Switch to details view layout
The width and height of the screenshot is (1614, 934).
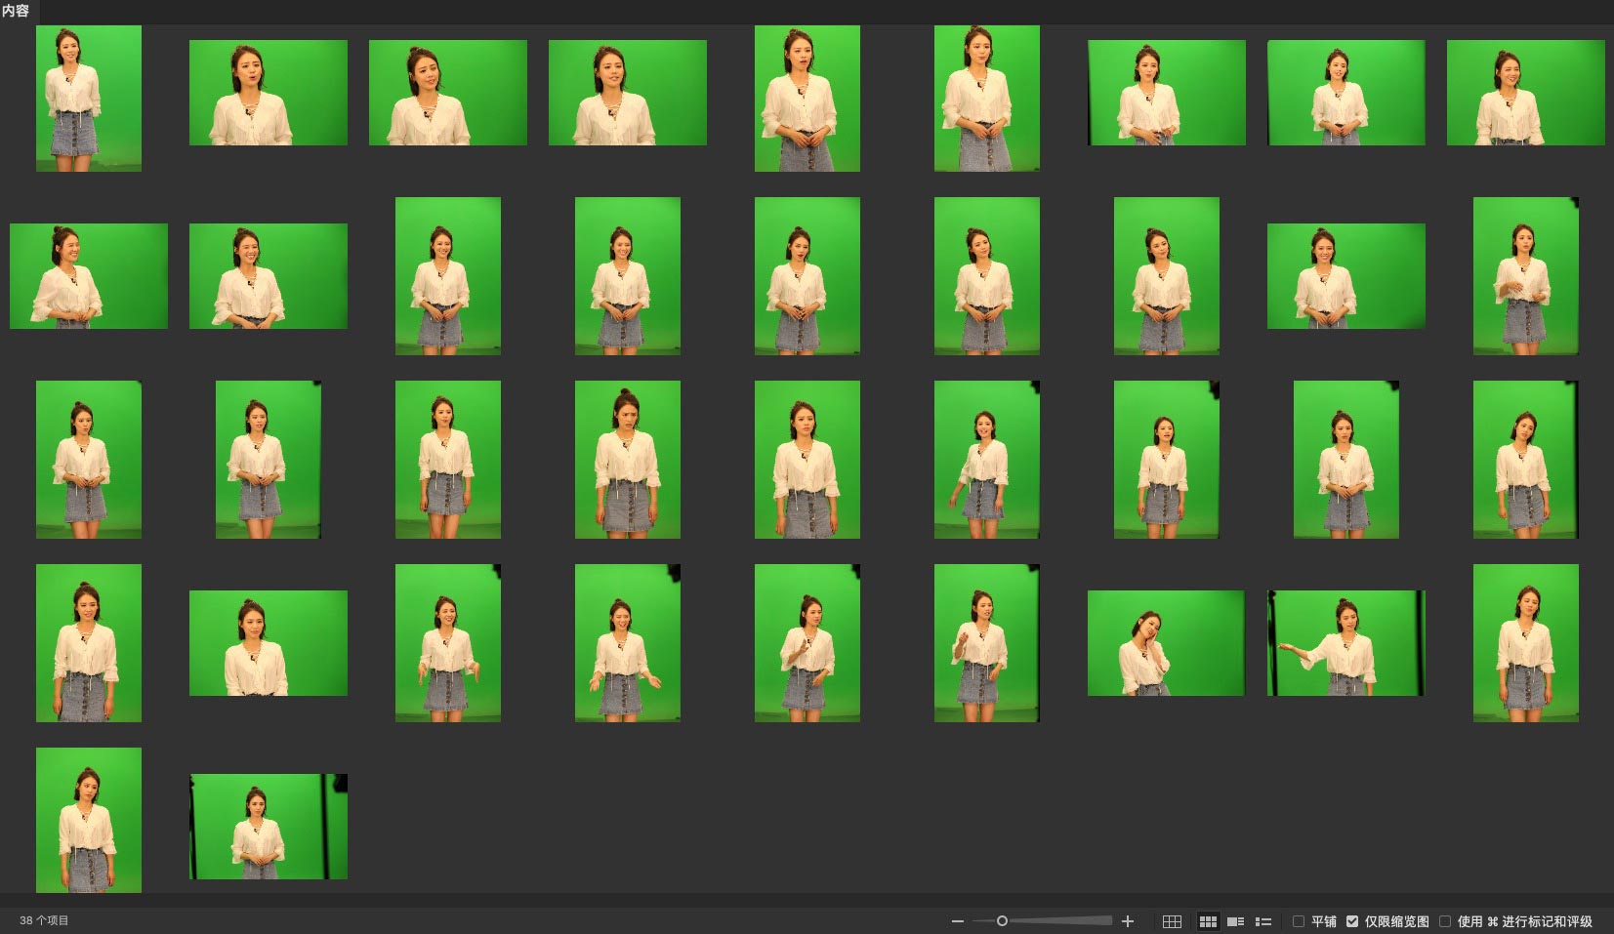pos(1235,921)
